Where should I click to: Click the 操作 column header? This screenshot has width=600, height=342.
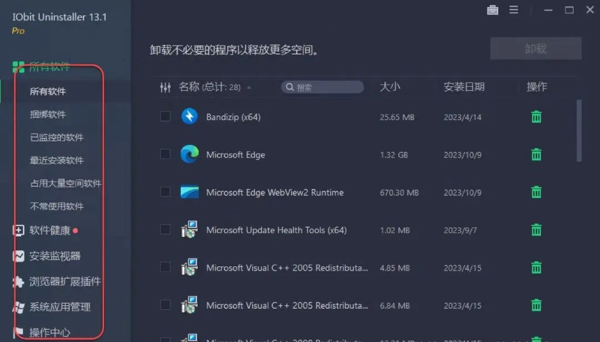pos(537,87)
